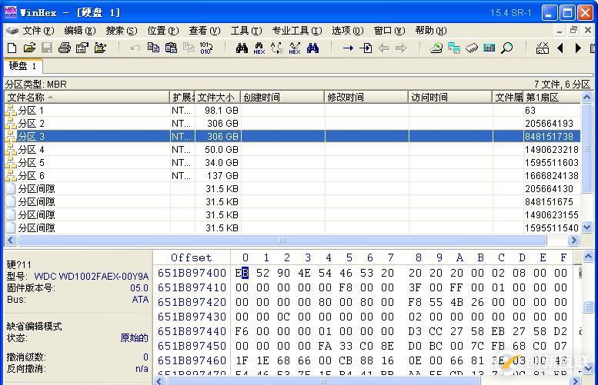598x385 pixels.
Task: Select 分区间隙 row with sector 205664130
Action: coord(292,189)
